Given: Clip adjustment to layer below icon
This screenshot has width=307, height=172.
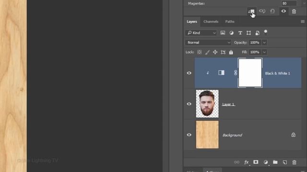Looking at the screenshot, I should 251,11.
